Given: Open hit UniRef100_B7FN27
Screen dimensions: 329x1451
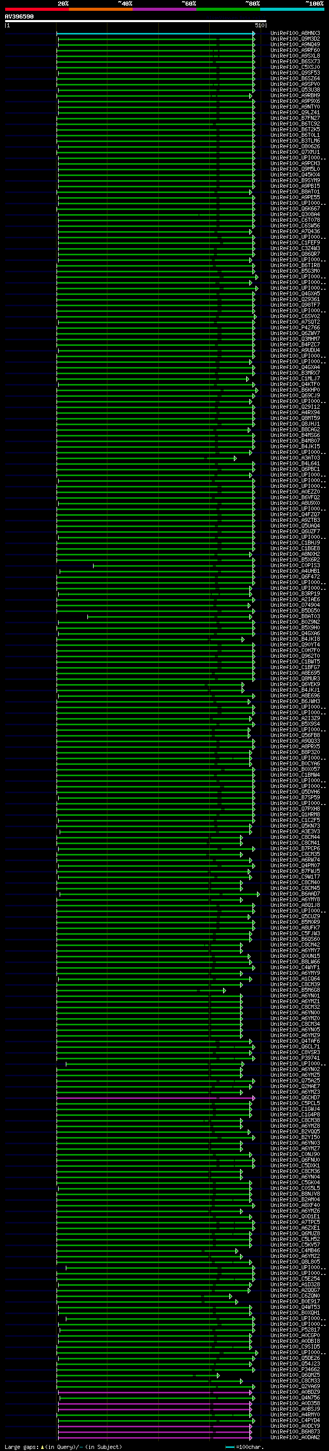Looking at the screenshot, I should [x=295, y=118].
